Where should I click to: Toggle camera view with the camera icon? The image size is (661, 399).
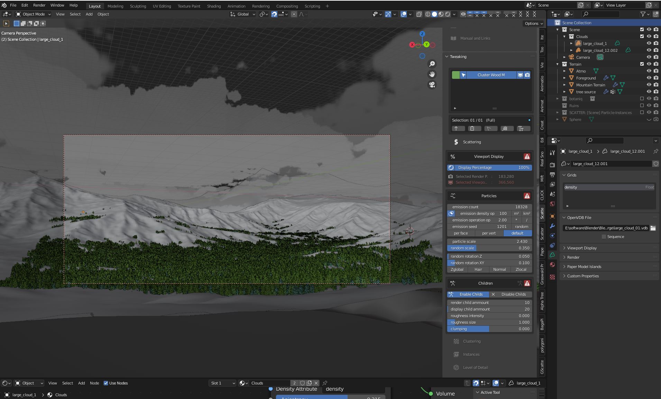click(432, 85)
